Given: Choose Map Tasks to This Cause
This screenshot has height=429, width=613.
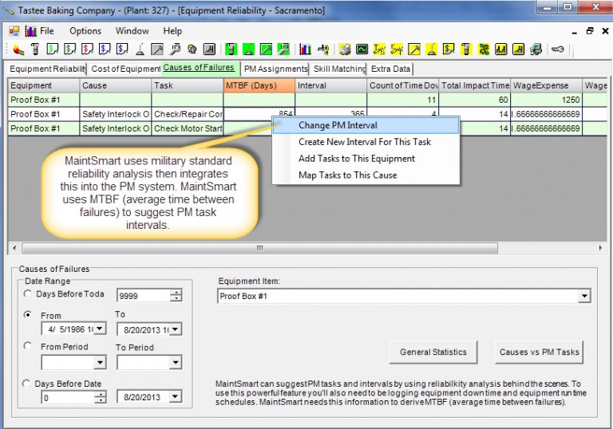Looking at the screenshot, I should point(366,175).
